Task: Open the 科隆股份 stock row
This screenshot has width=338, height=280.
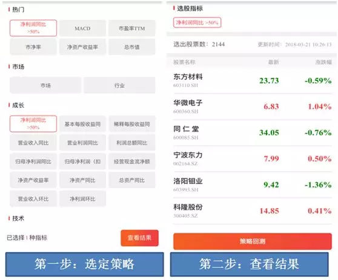Action: [253, 210]
